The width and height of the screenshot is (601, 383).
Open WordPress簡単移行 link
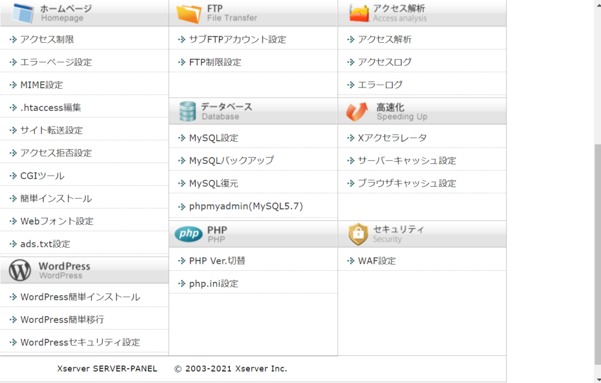tap(62, 320)
